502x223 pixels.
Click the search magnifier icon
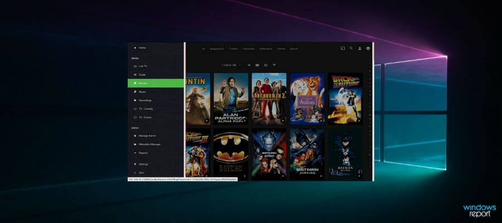[x=351, y=49]
